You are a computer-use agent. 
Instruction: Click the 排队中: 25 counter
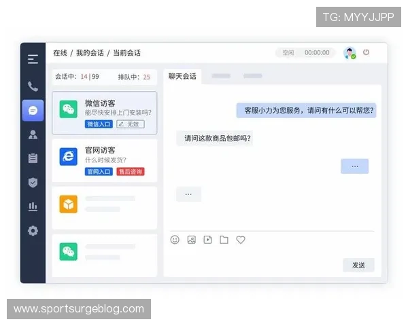coord(134,77)
